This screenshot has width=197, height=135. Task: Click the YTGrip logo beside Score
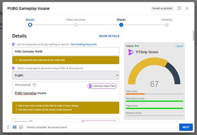click(131, 52)
